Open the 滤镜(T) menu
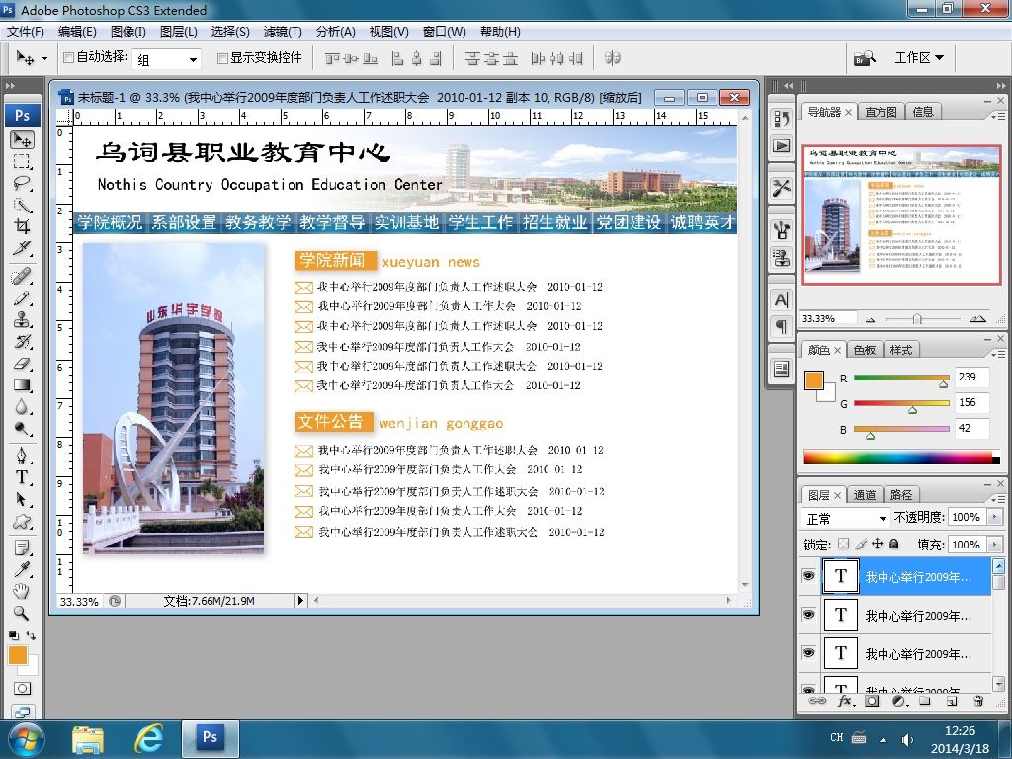This screenshot has width=1012, height=759. click(282, 31)
